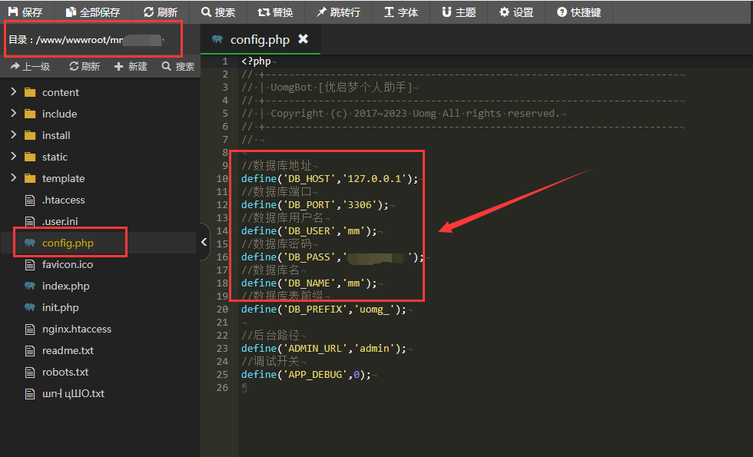Click the Refresh (刷新) icon in top toolbar
The width and height of the screenshot is (753, 457).
click(x=160, y=12)
